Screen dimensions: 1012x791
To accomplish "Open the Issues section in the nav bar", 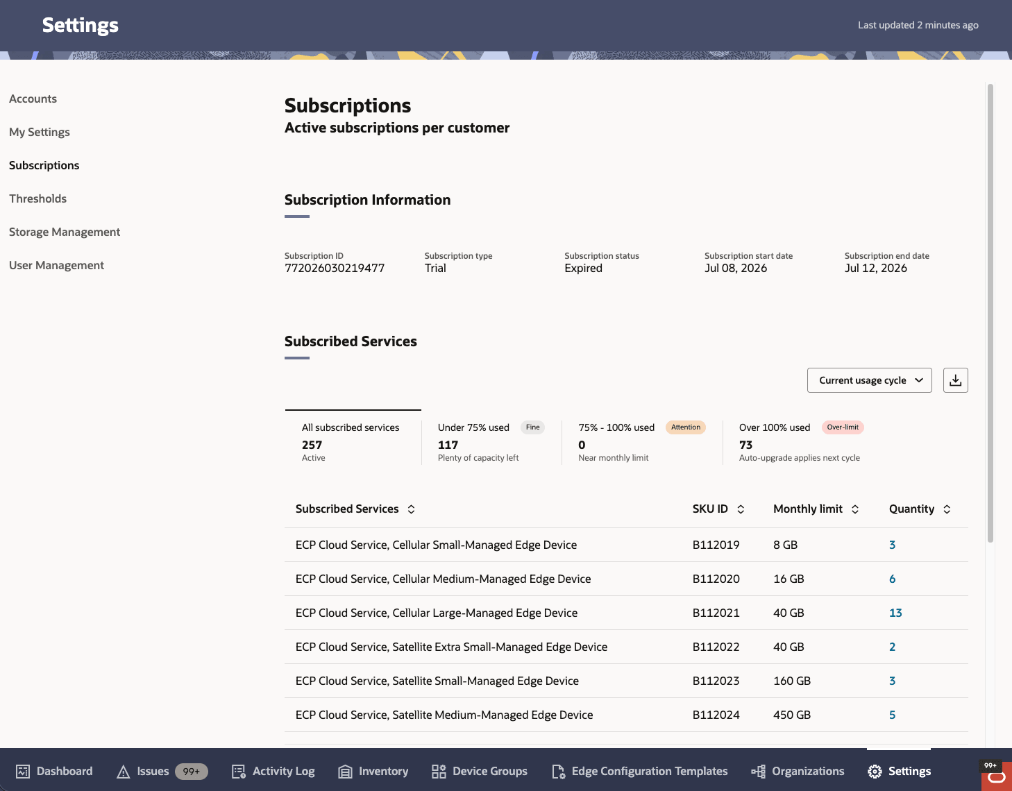I will tap(162, 771).
